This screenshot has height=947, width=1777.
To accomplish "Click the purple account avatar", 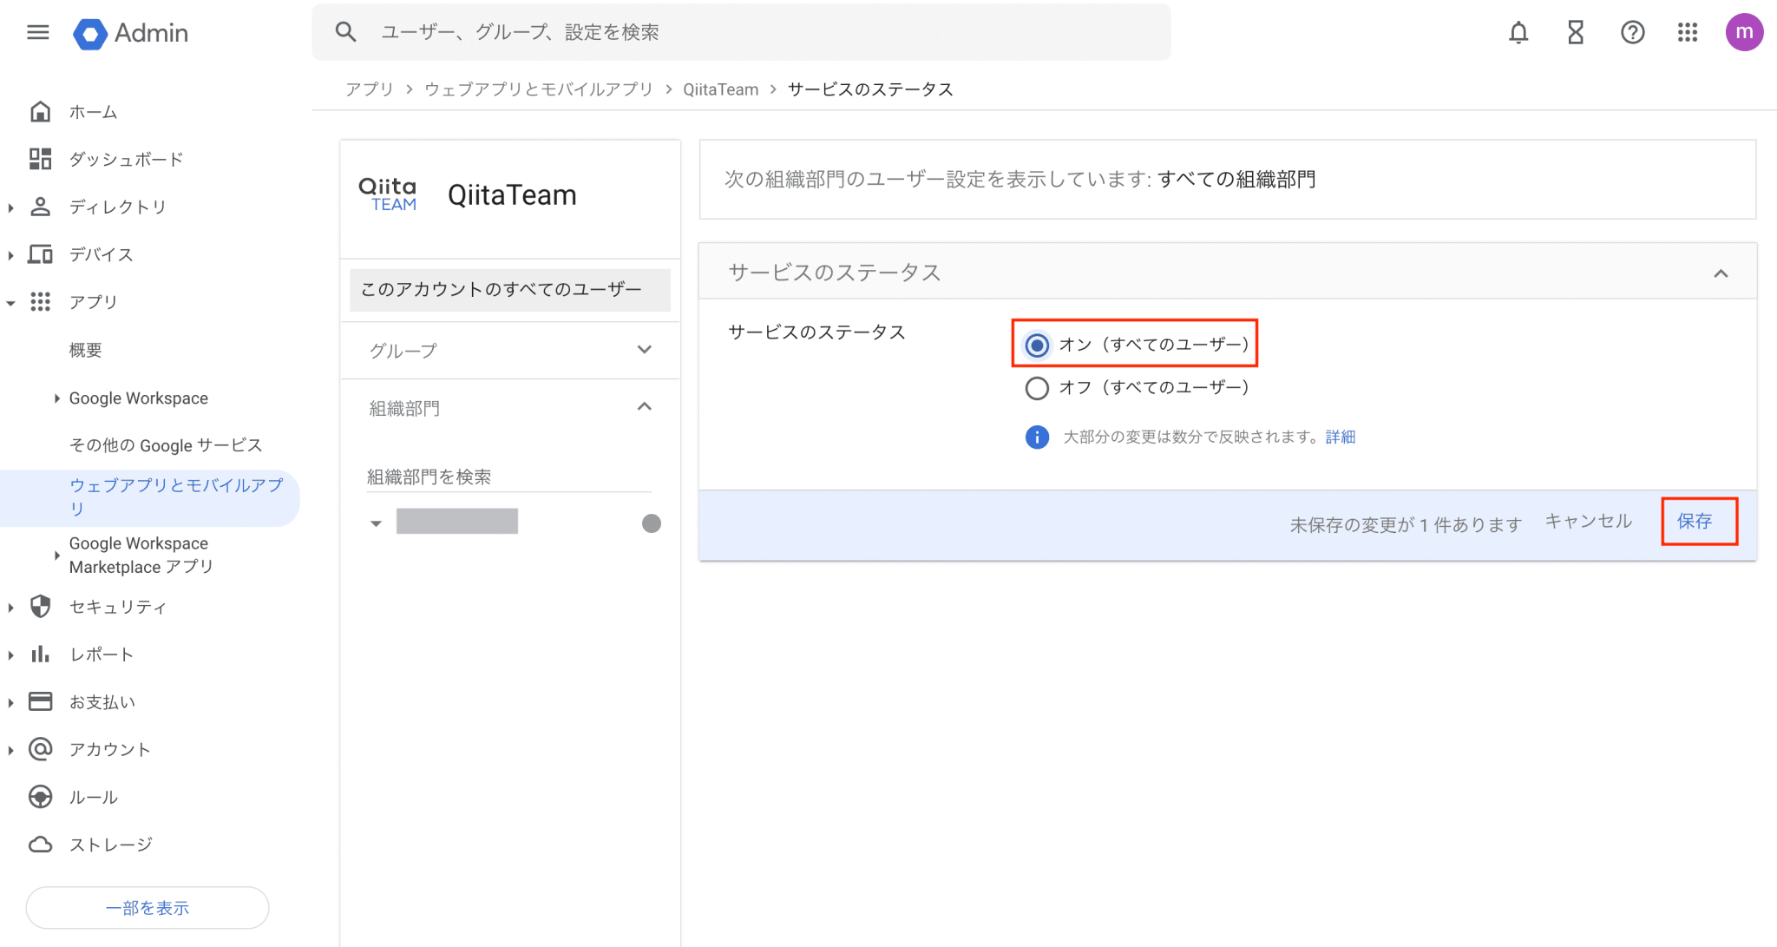I will (1744, 33).
